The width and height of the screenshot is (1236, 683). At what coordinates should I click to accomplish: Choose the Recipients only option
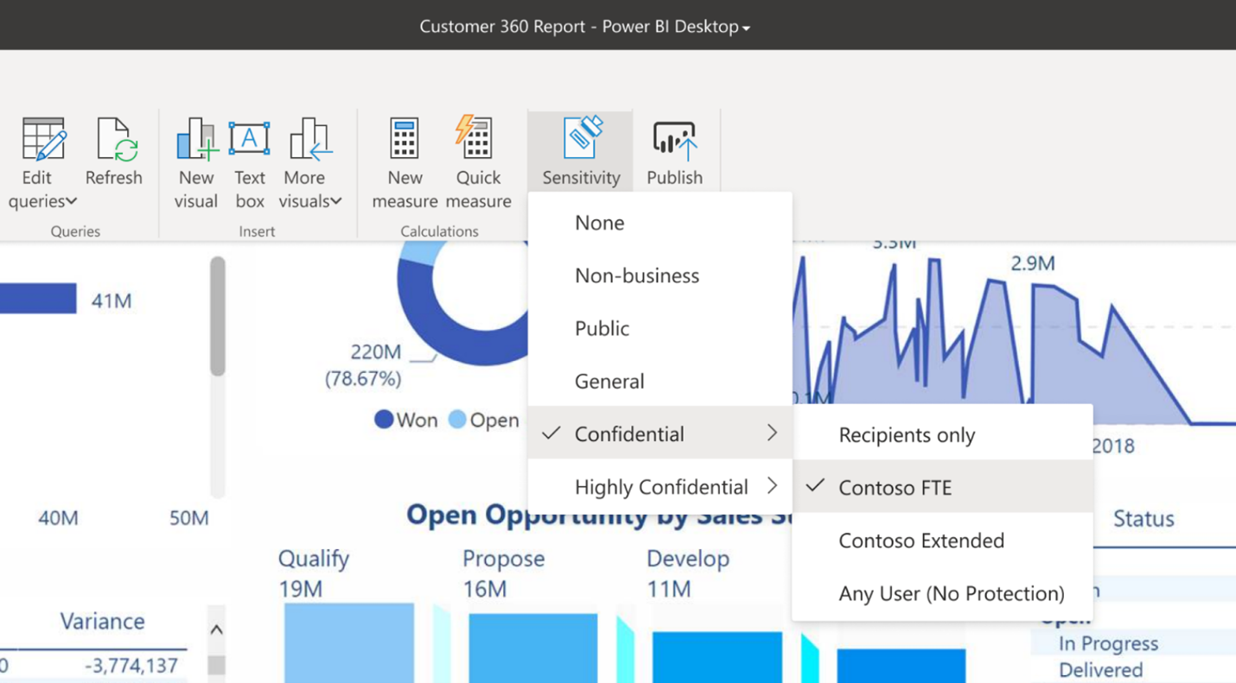[x=907, y=434]
